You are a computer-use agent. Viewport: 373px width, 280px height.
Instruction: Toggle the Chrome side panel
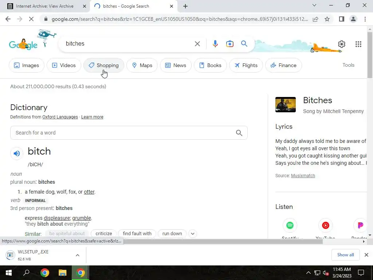(342, 19)
